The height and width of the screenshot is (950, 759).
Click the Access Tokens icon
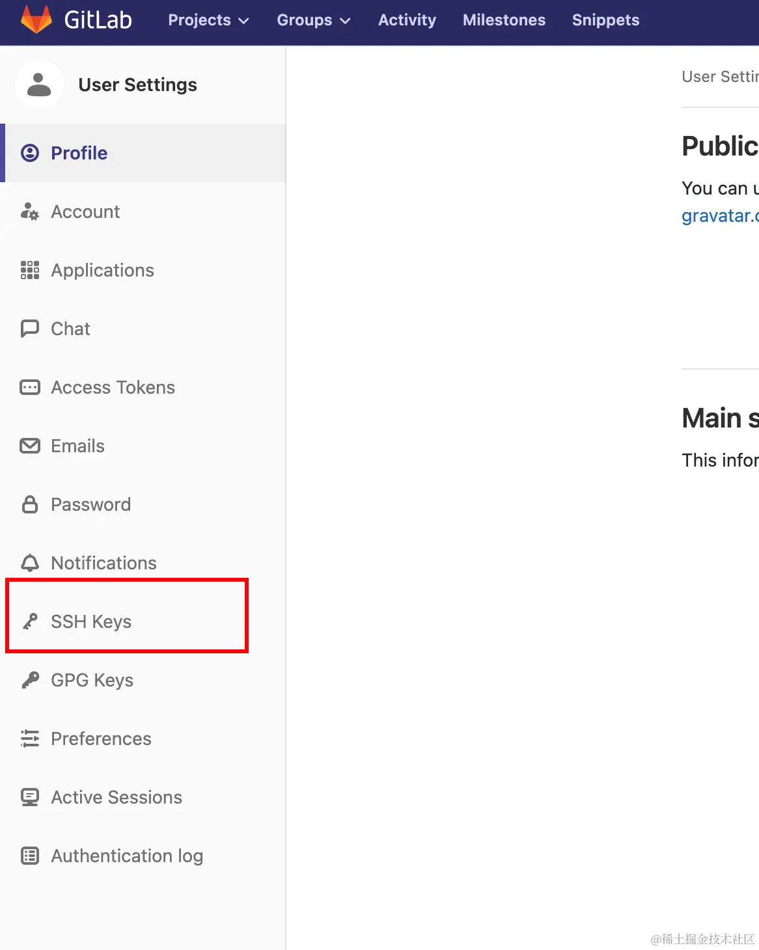coord(30,388)
